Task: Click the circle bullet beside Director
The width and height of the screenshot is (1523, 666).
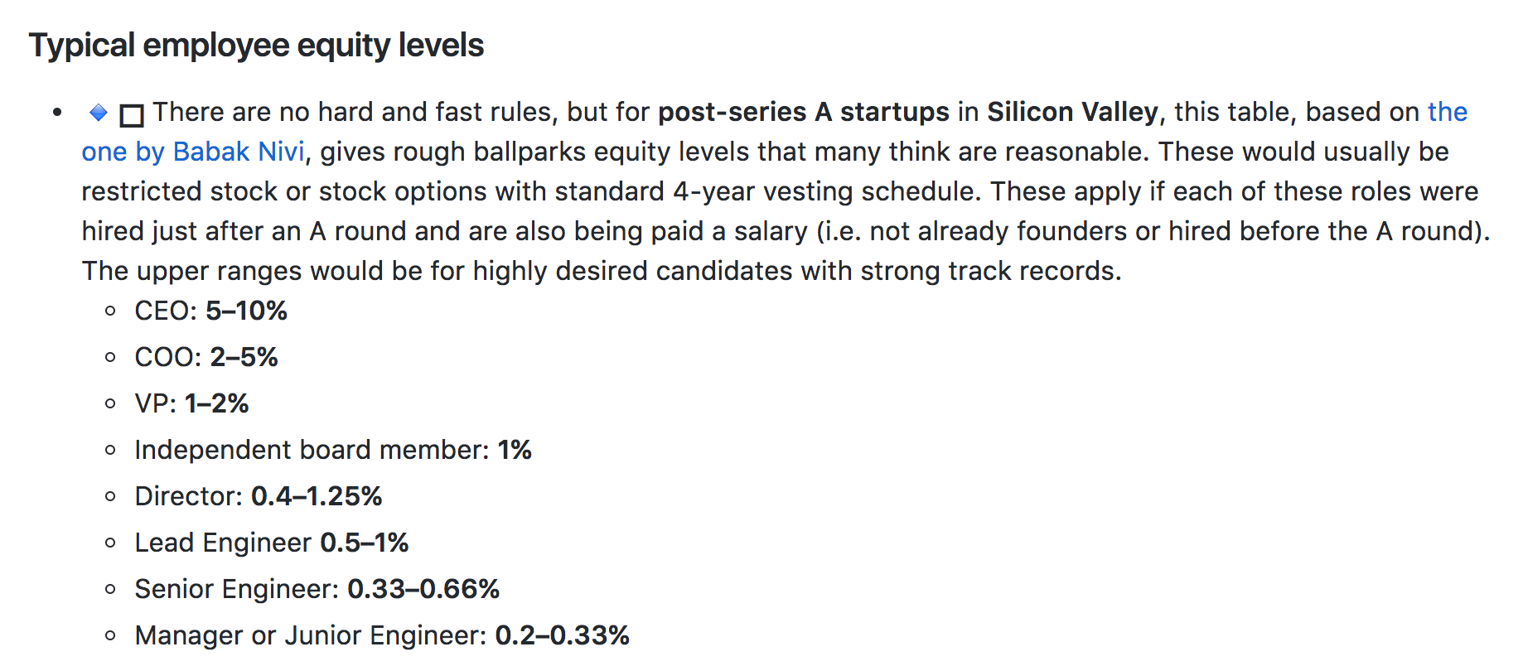Action: pyautogui.click(x=110, y=497)
